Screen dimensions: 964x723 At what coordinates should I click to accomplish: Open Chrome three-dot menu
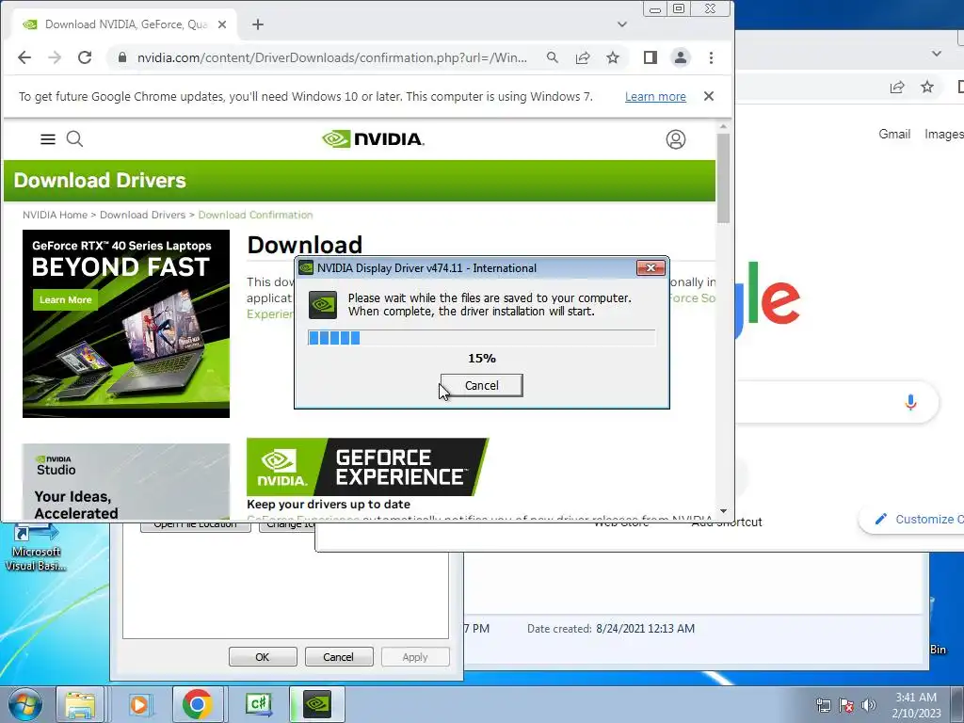pos(711,57)
